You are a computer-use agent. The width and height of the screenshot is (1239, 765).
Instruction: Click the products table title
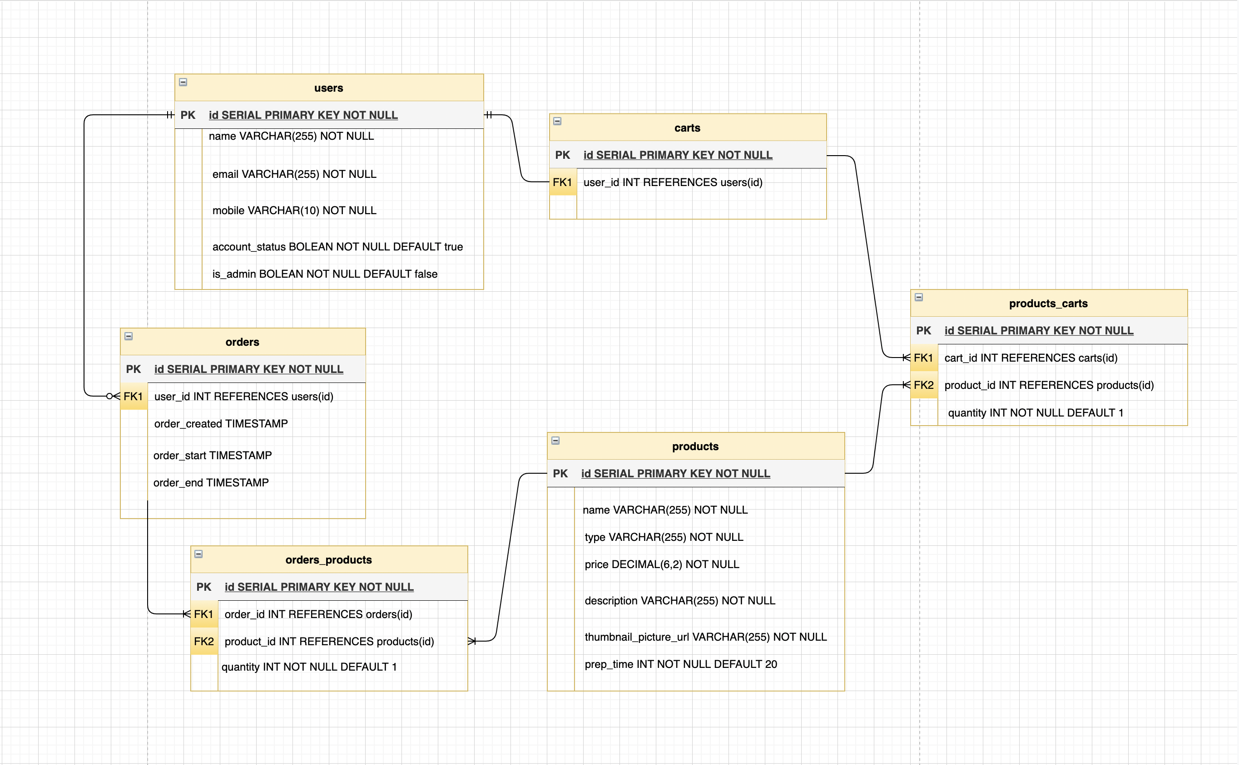tap(695, 446)
